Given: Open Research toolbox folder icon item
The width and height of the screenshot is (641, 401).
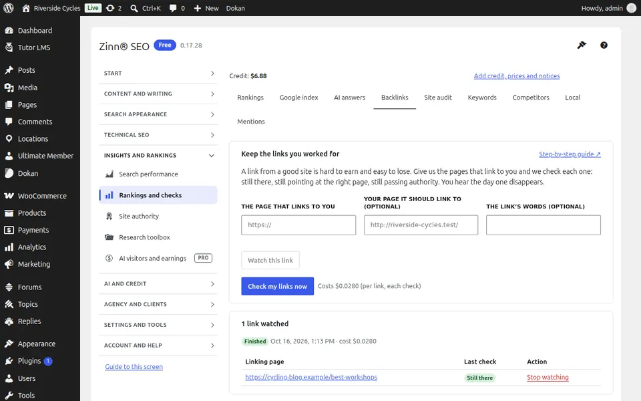Looking at the screenshot, I should click(109, 237).
